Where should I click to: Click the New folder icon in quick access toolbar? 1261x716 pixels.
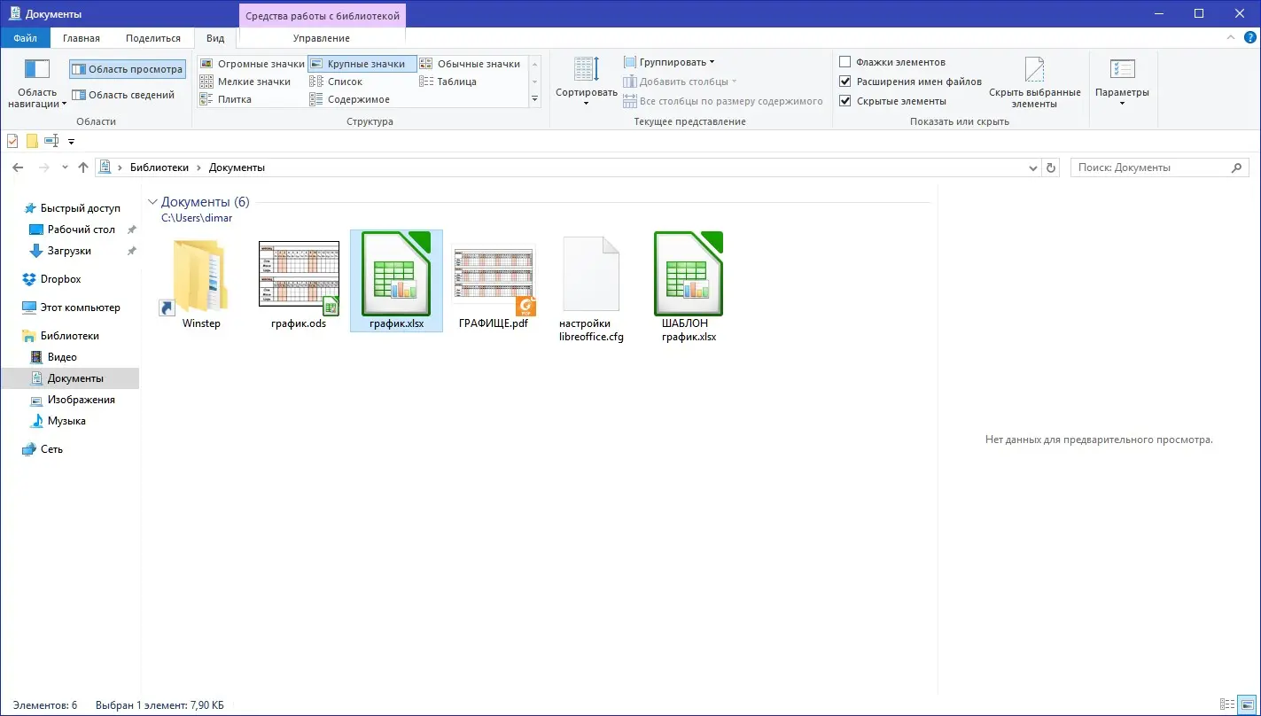click(32, 141)
